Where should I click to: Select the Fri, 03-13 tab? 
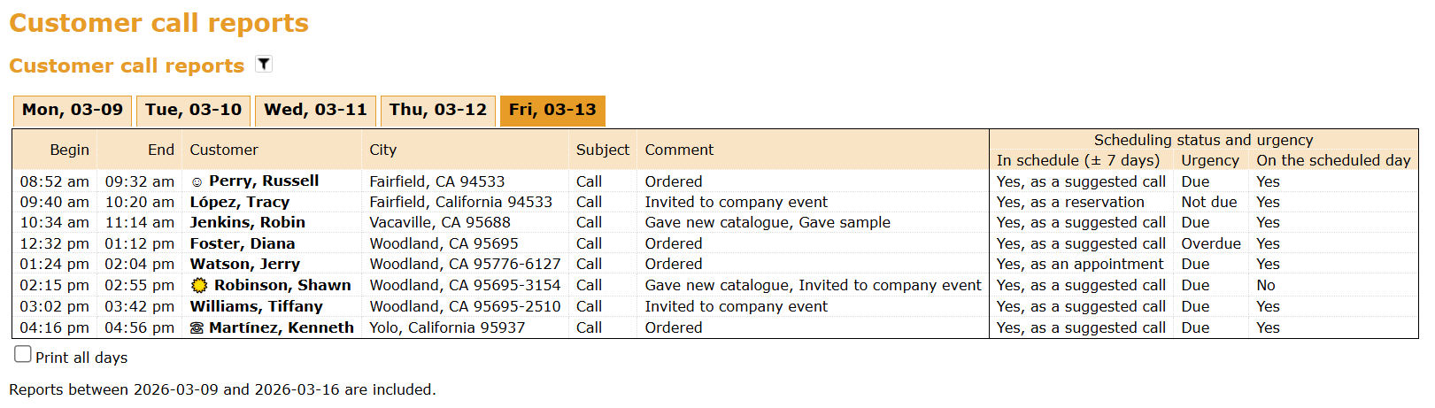click(552, 111)
